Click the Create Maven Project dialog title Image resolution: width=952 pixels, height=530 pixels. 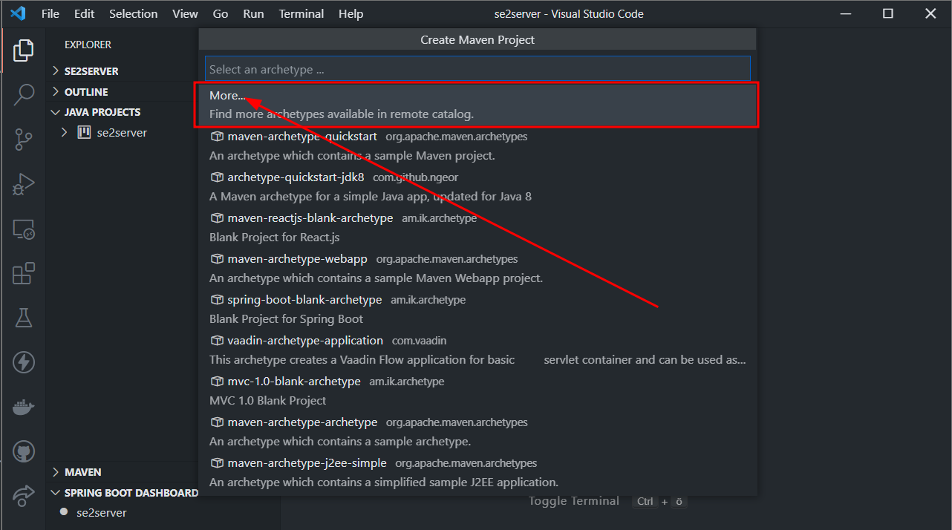click(477, 39)
